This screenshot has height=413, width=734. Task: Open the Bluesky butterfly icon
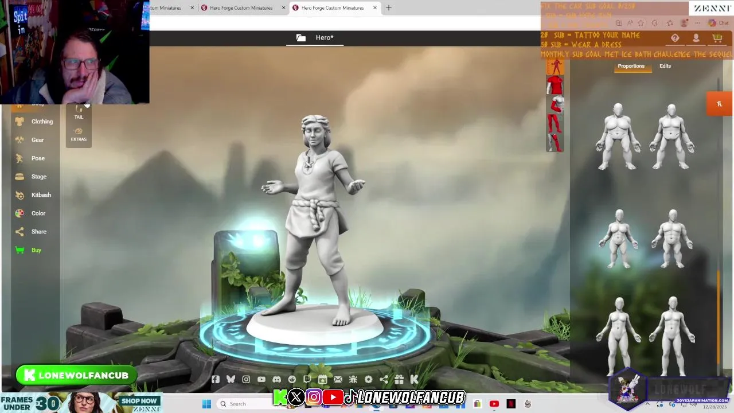tap(231, 379)
